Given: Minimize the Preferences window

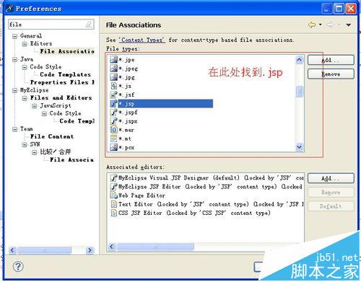Looking at the screenshot, I should (x=326, y=9).
